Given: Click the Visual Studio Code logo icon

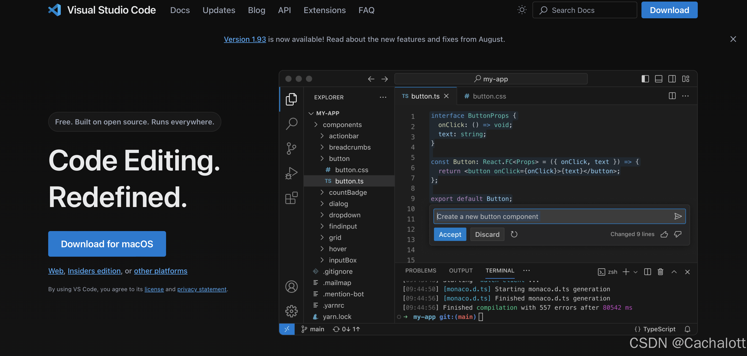Looking at the screenshot, I should 54,10.
